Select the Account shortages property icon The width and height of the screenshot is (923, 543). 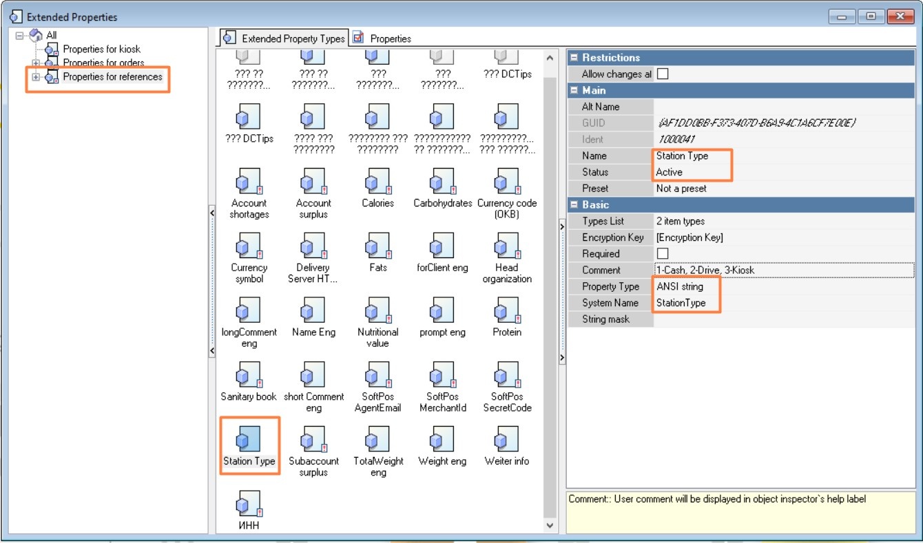click(249, 182)
